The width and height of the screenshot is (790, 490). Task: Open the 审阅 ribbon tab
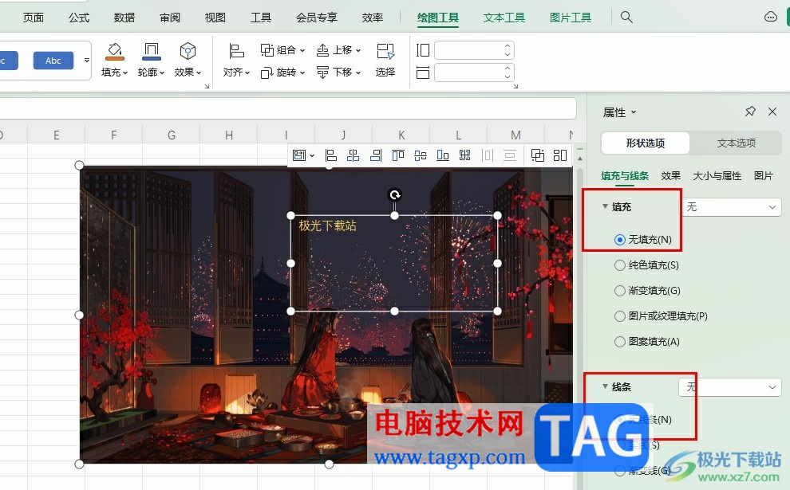[170, 18]
